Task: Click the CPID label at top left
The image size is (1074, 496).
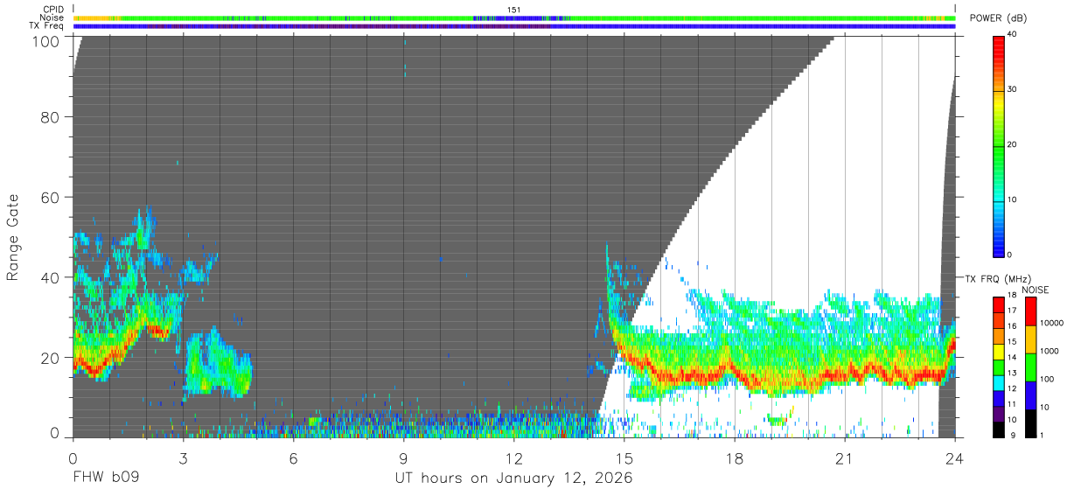Action: [x=53, y=10]
